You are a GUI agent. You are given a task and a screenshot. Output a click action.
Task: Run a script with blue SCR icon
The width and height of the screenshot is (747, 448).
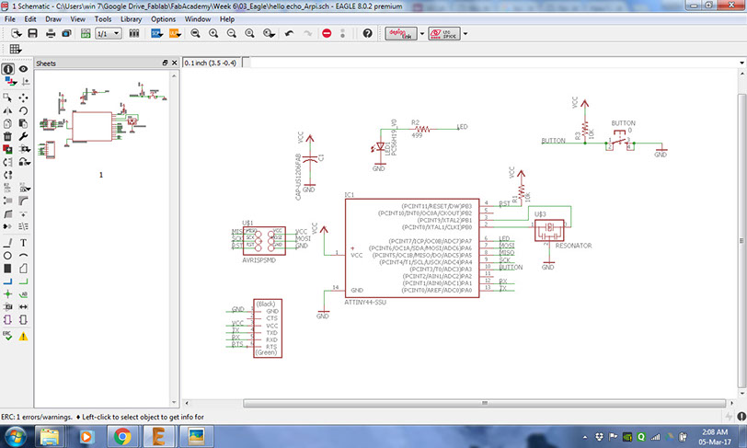[x=156, y=33]
